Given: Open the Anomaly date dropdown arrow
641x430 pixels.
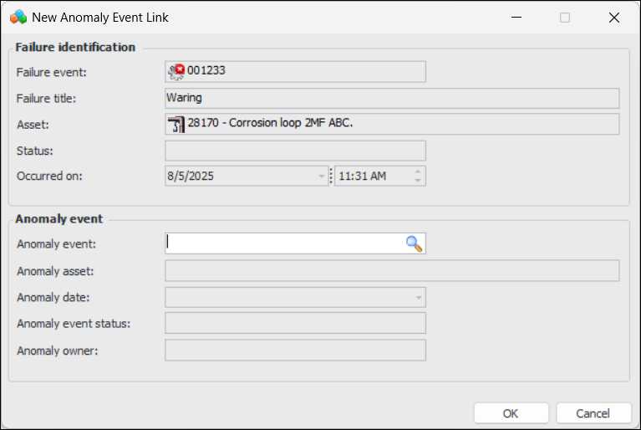Looking at the screenshot, I should pos(418,298).
